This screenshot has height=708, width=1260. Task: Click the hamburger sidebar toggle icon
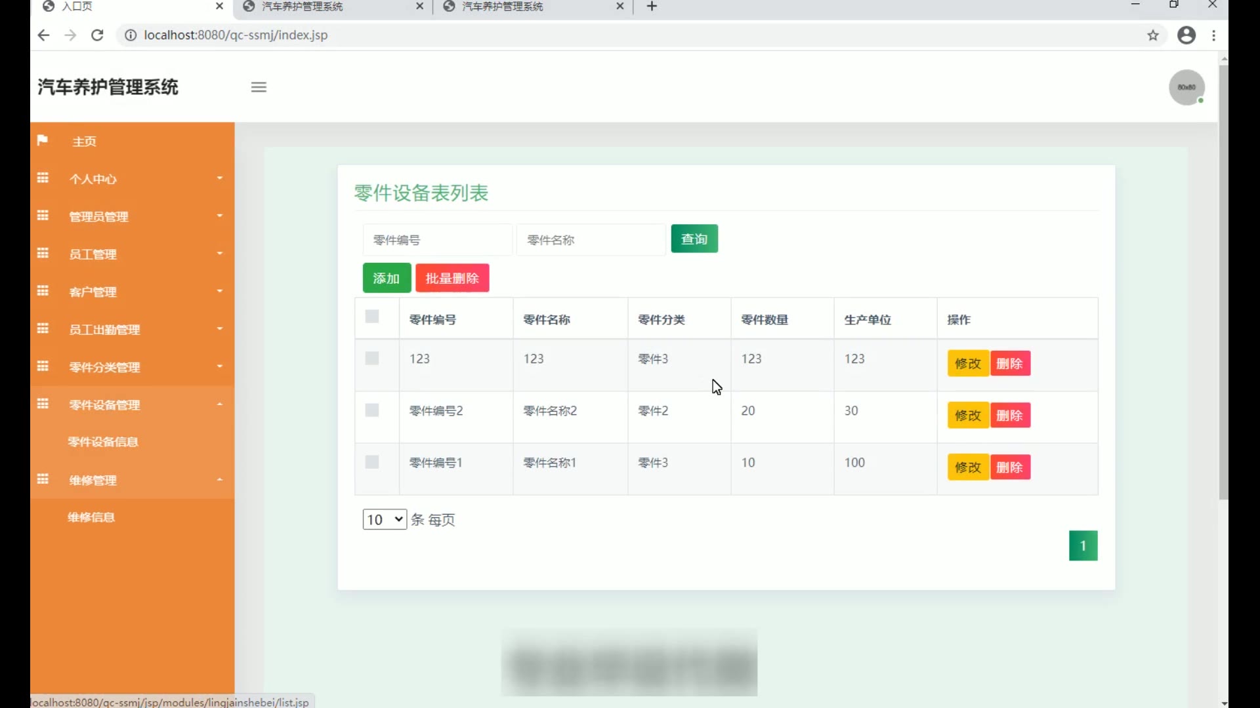[259, 87]
